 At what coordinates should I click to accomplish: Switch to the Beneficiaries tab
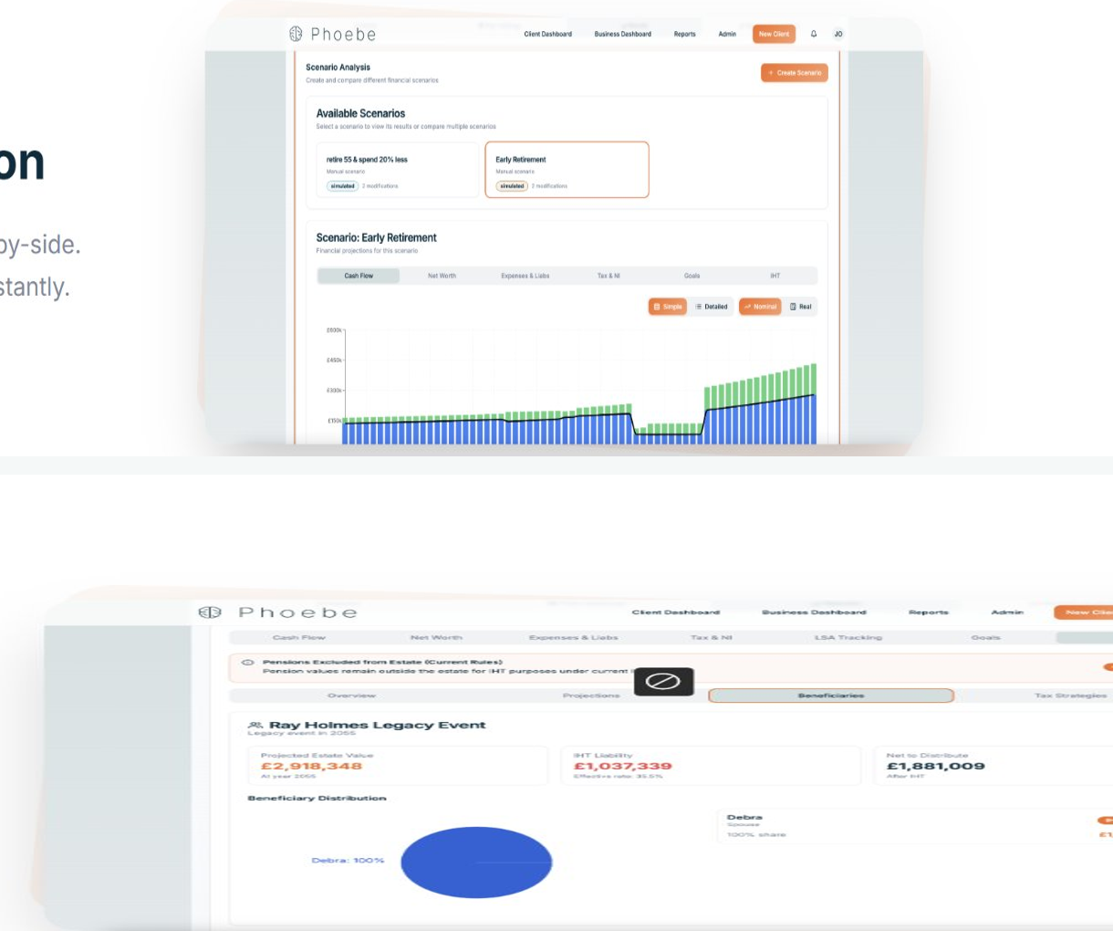click(830, 696)
